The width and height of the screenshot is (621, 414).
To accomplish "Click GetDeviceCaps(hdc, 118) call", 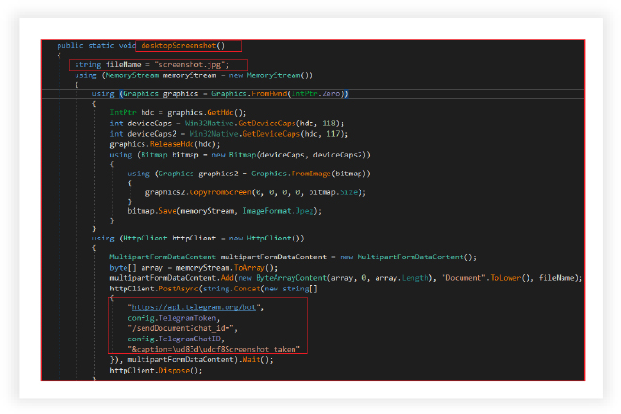I will click(289, 124).
